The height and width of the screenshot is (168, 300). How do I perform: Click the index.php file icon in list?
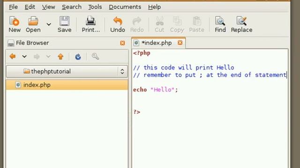(x=18, y=85)
